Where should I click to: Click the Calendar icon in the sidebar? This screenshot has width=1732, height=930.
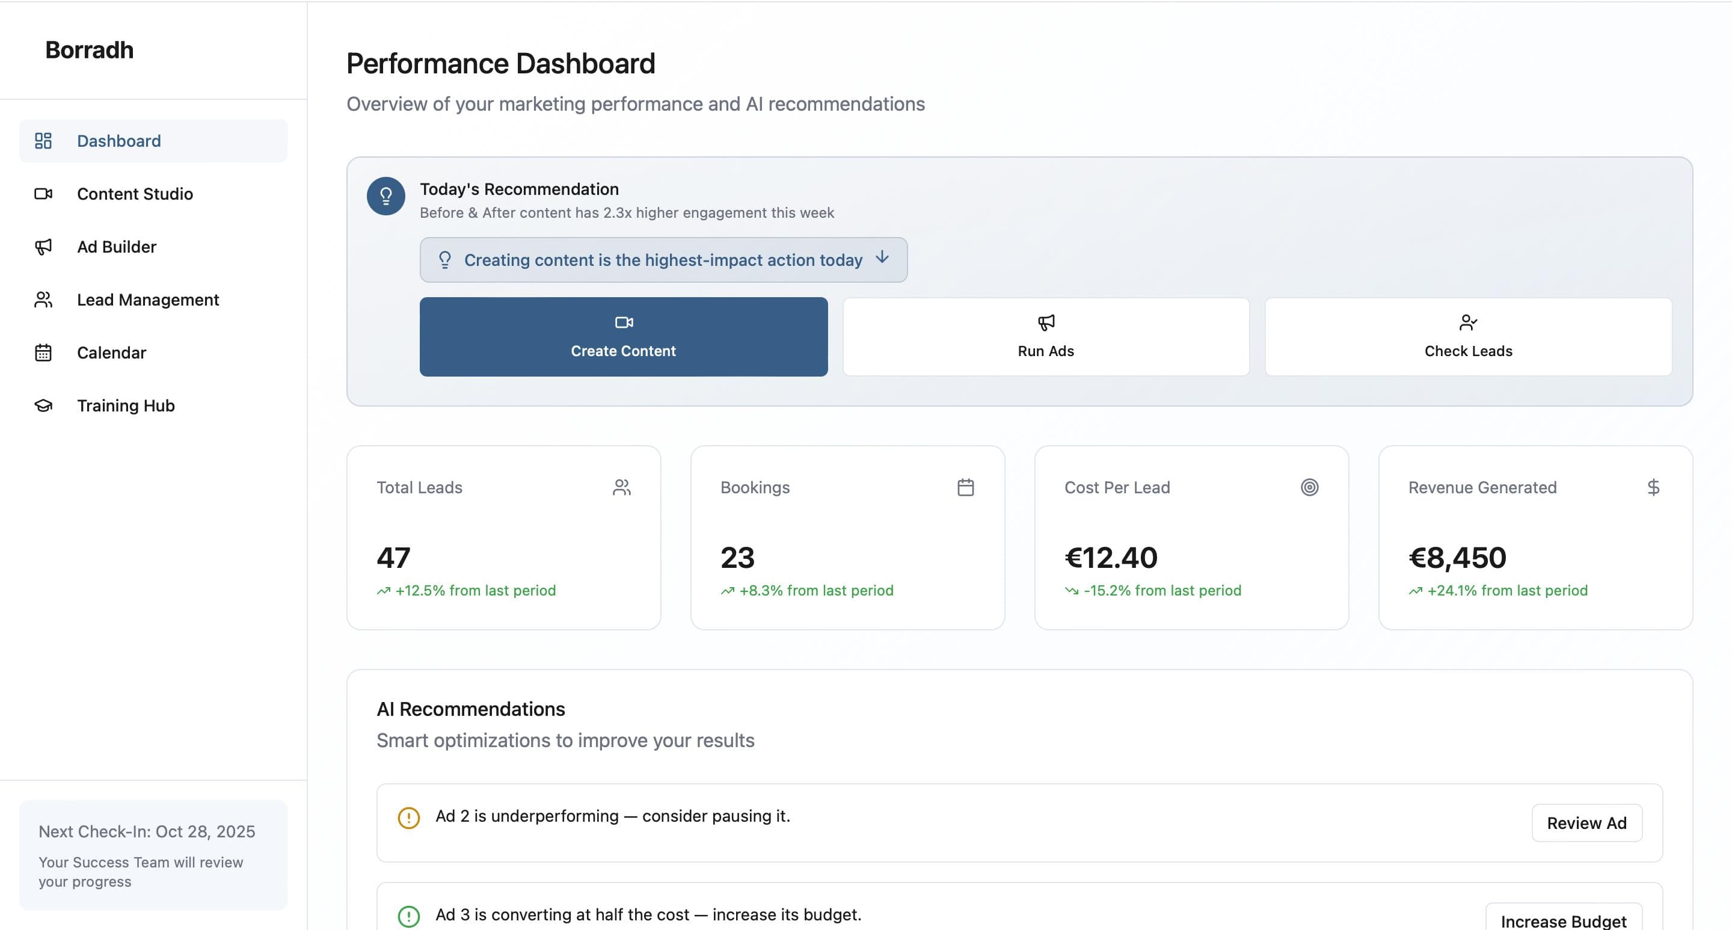43,353
